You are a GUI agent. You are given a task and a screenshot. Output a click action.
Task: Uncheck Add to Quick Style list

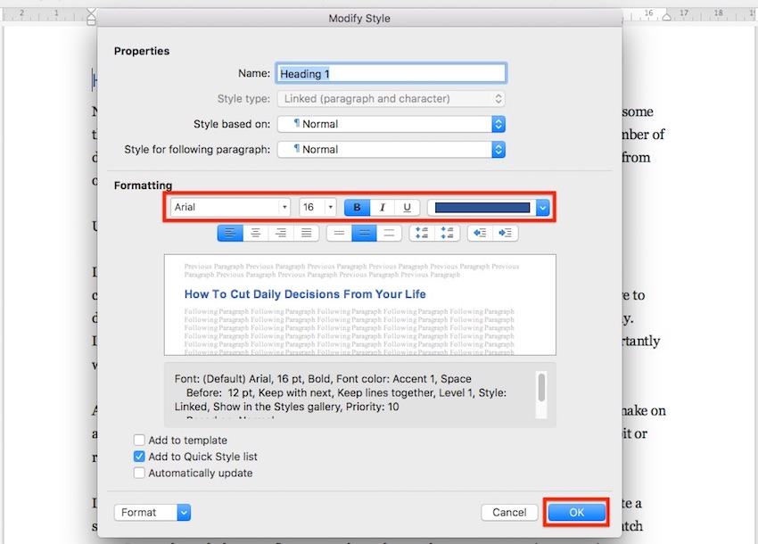click(x=139, y=455)
